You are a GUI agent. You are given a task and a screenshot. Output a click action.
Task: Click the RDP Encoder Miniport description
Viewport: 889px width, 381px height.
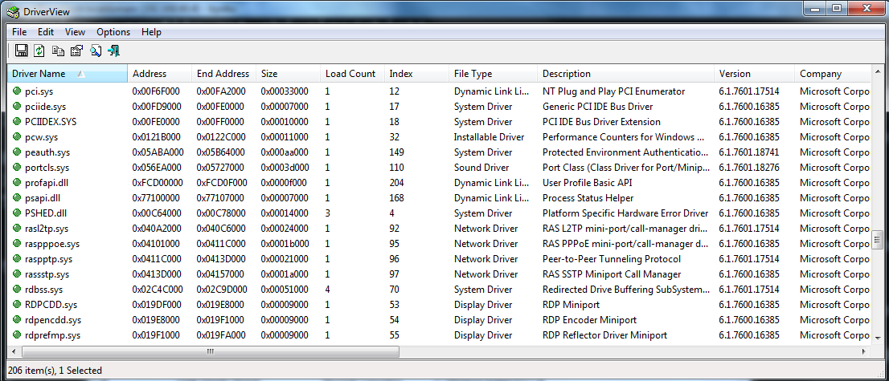click(x=590, y=320)
